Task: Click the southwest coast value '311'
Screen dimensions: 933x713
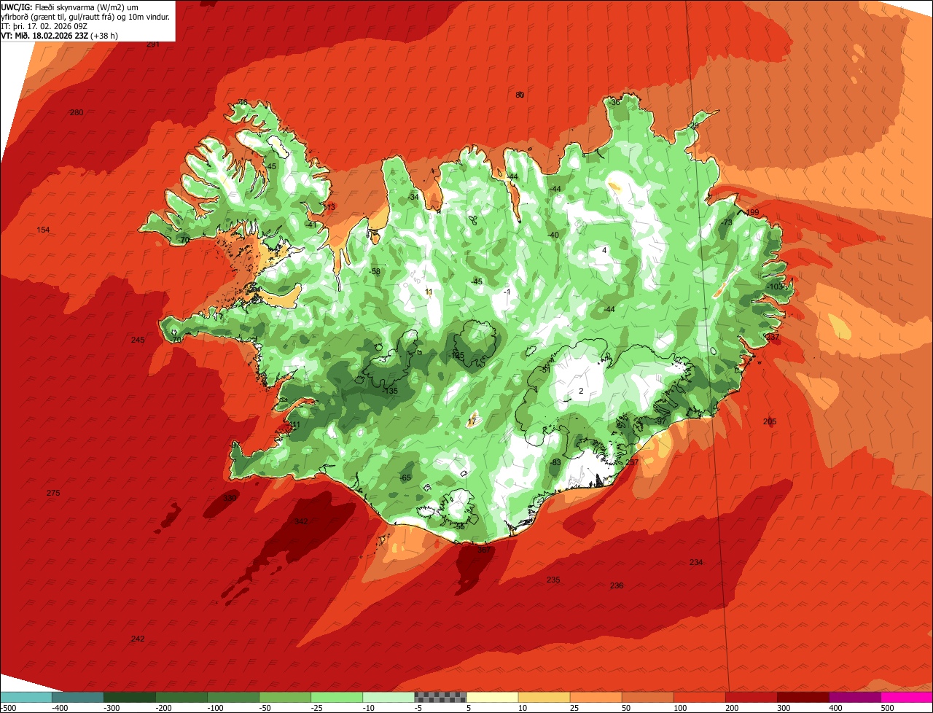Action: click(x=293, y=425)
